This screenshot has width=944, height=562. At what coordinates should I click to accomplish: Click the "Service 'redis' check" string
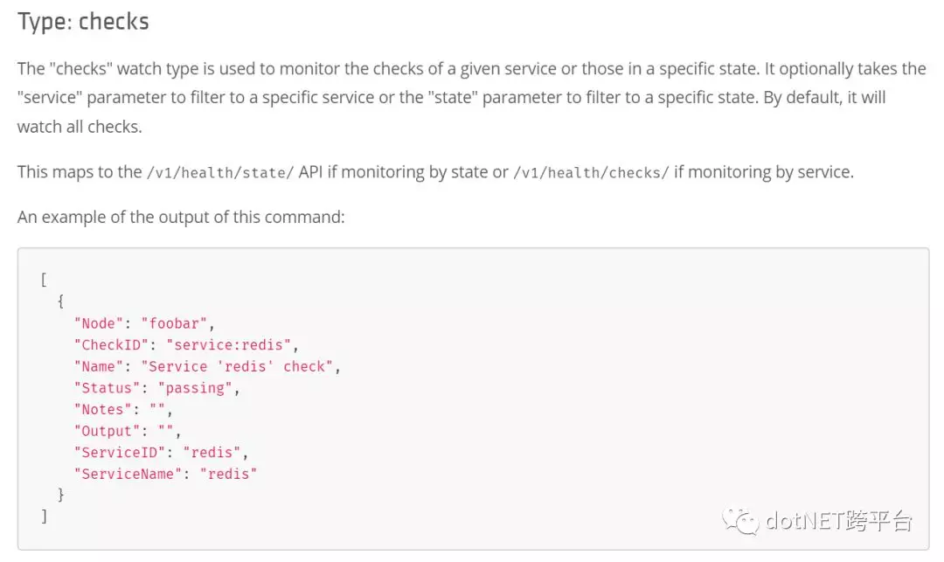tap(237, 367)
